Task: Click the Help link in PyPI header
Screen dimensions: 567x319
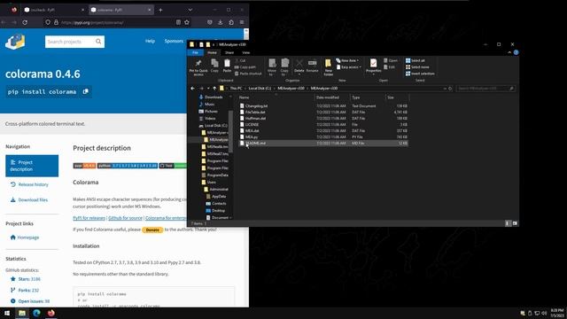Action: pos(150,42)
